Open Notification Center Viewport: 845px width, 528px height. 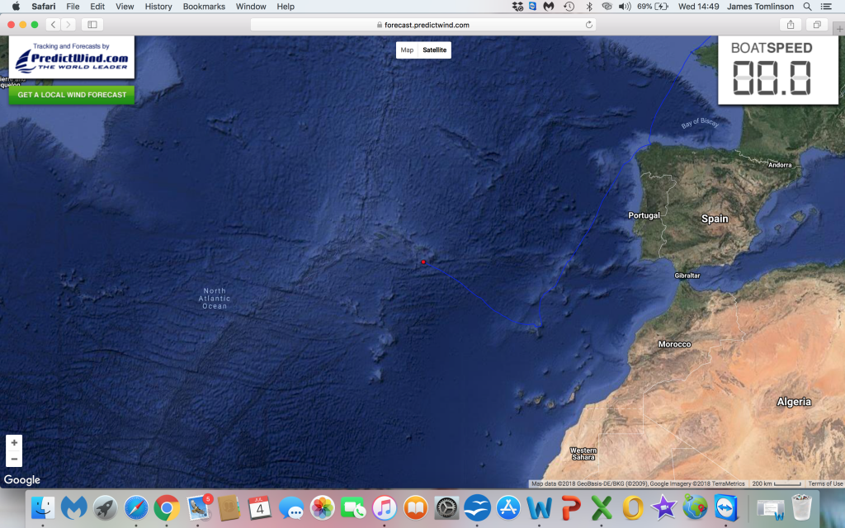pyautogui.click(x=825, y=7)
